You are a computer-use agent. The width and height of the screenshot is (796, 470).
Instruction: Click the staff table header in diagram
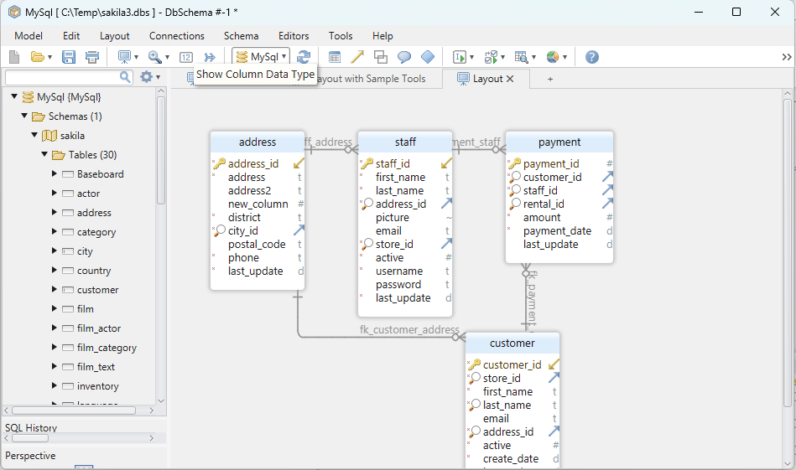click(x=405, y=142)
